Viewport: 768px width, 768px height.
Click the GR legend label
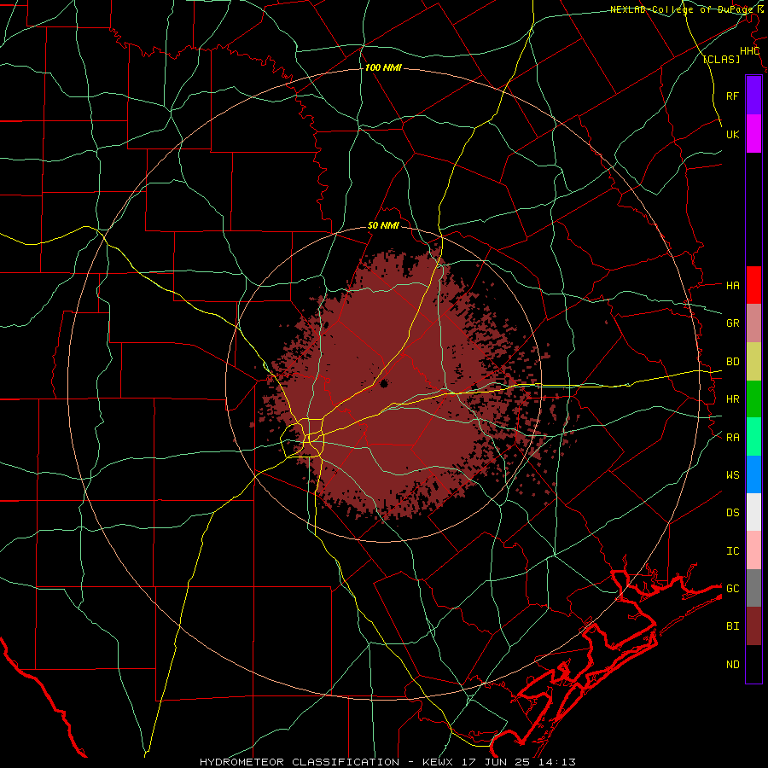tap(732, 323)
